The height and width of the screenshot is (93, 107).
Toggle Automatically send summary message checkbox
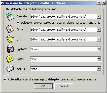[x=5, y=79]
